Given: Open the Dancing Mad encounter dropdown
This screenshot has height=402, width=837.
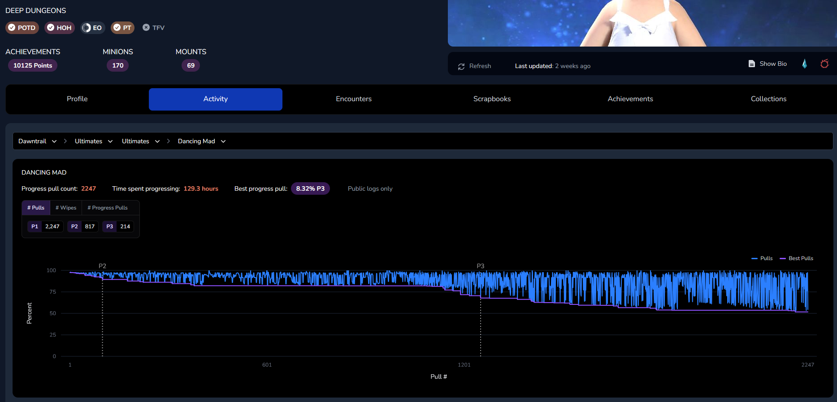Looking at the screenshot, I should click(x=202, y=141).
